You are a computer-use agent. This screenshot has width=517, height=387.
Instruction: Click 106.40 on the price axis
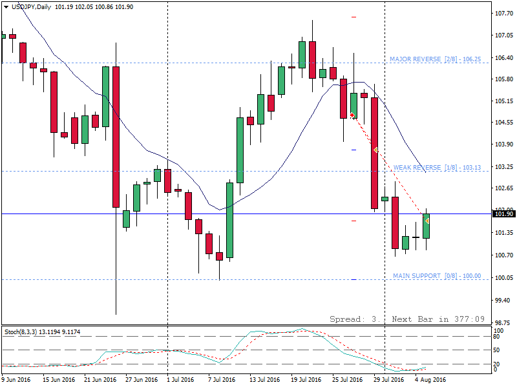[504, 58]
